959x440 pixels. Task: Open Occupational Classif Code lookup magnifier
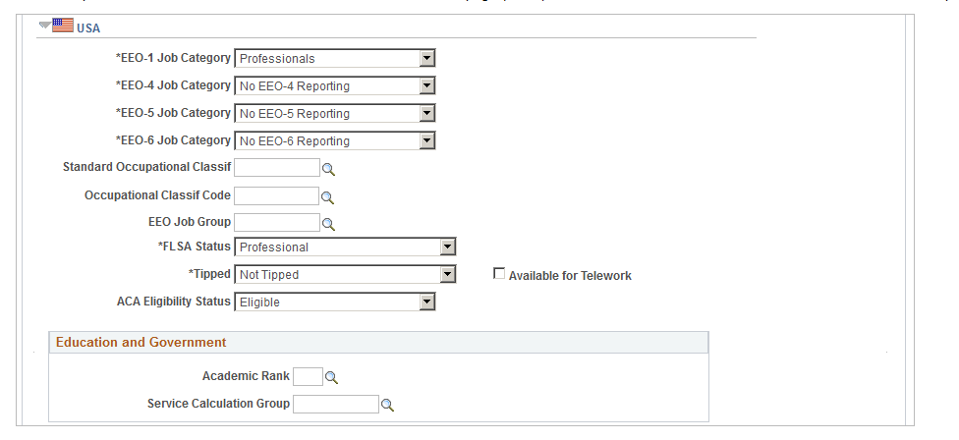click(328, 196)
